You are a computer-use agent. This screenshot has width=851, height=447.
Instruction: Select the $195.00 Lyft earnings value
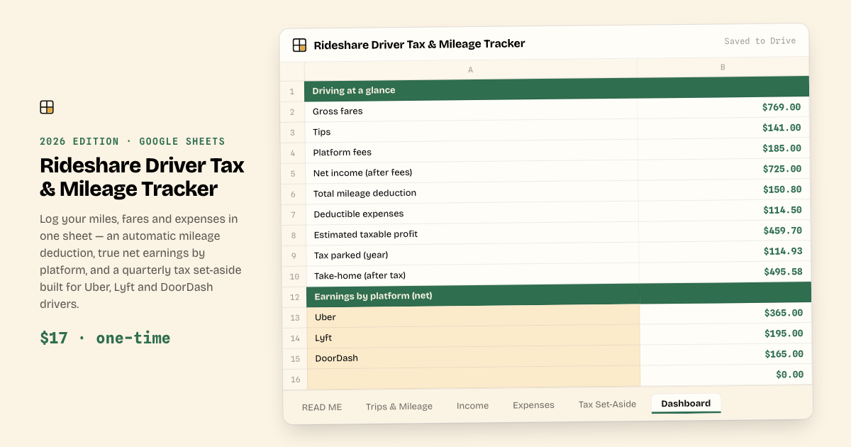(x=784, y=333)
